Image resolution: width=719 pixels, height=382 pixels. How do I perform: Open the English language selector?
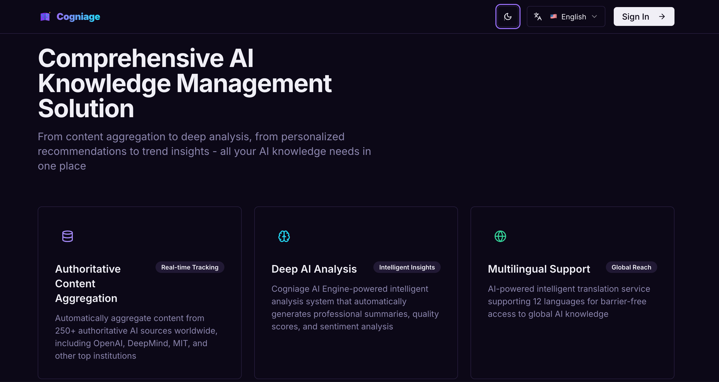573,17
